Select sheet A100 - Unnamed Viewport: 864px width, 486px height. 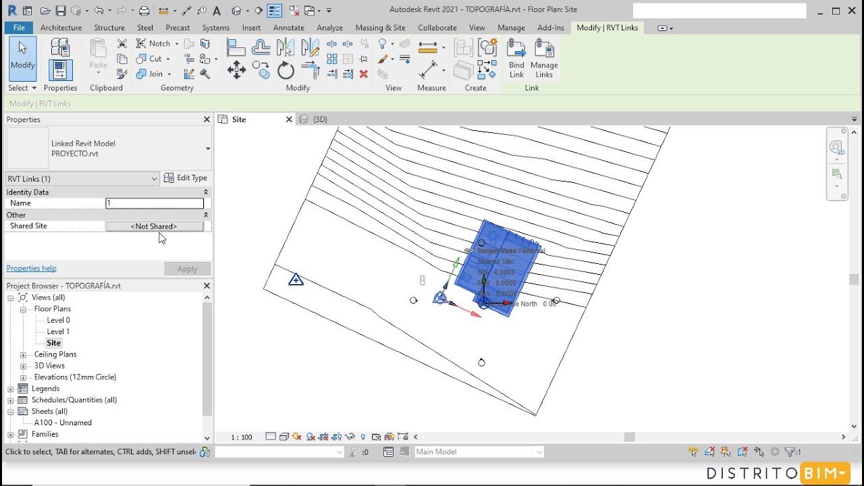click(x=63, y=423)
